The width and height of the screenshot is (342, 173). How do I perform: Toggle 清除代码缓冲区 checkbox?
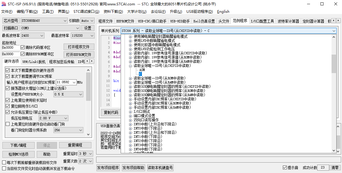click(22, 47)
